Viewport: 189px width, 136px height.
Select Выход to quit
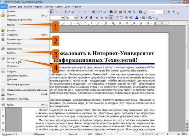[25, 105]
